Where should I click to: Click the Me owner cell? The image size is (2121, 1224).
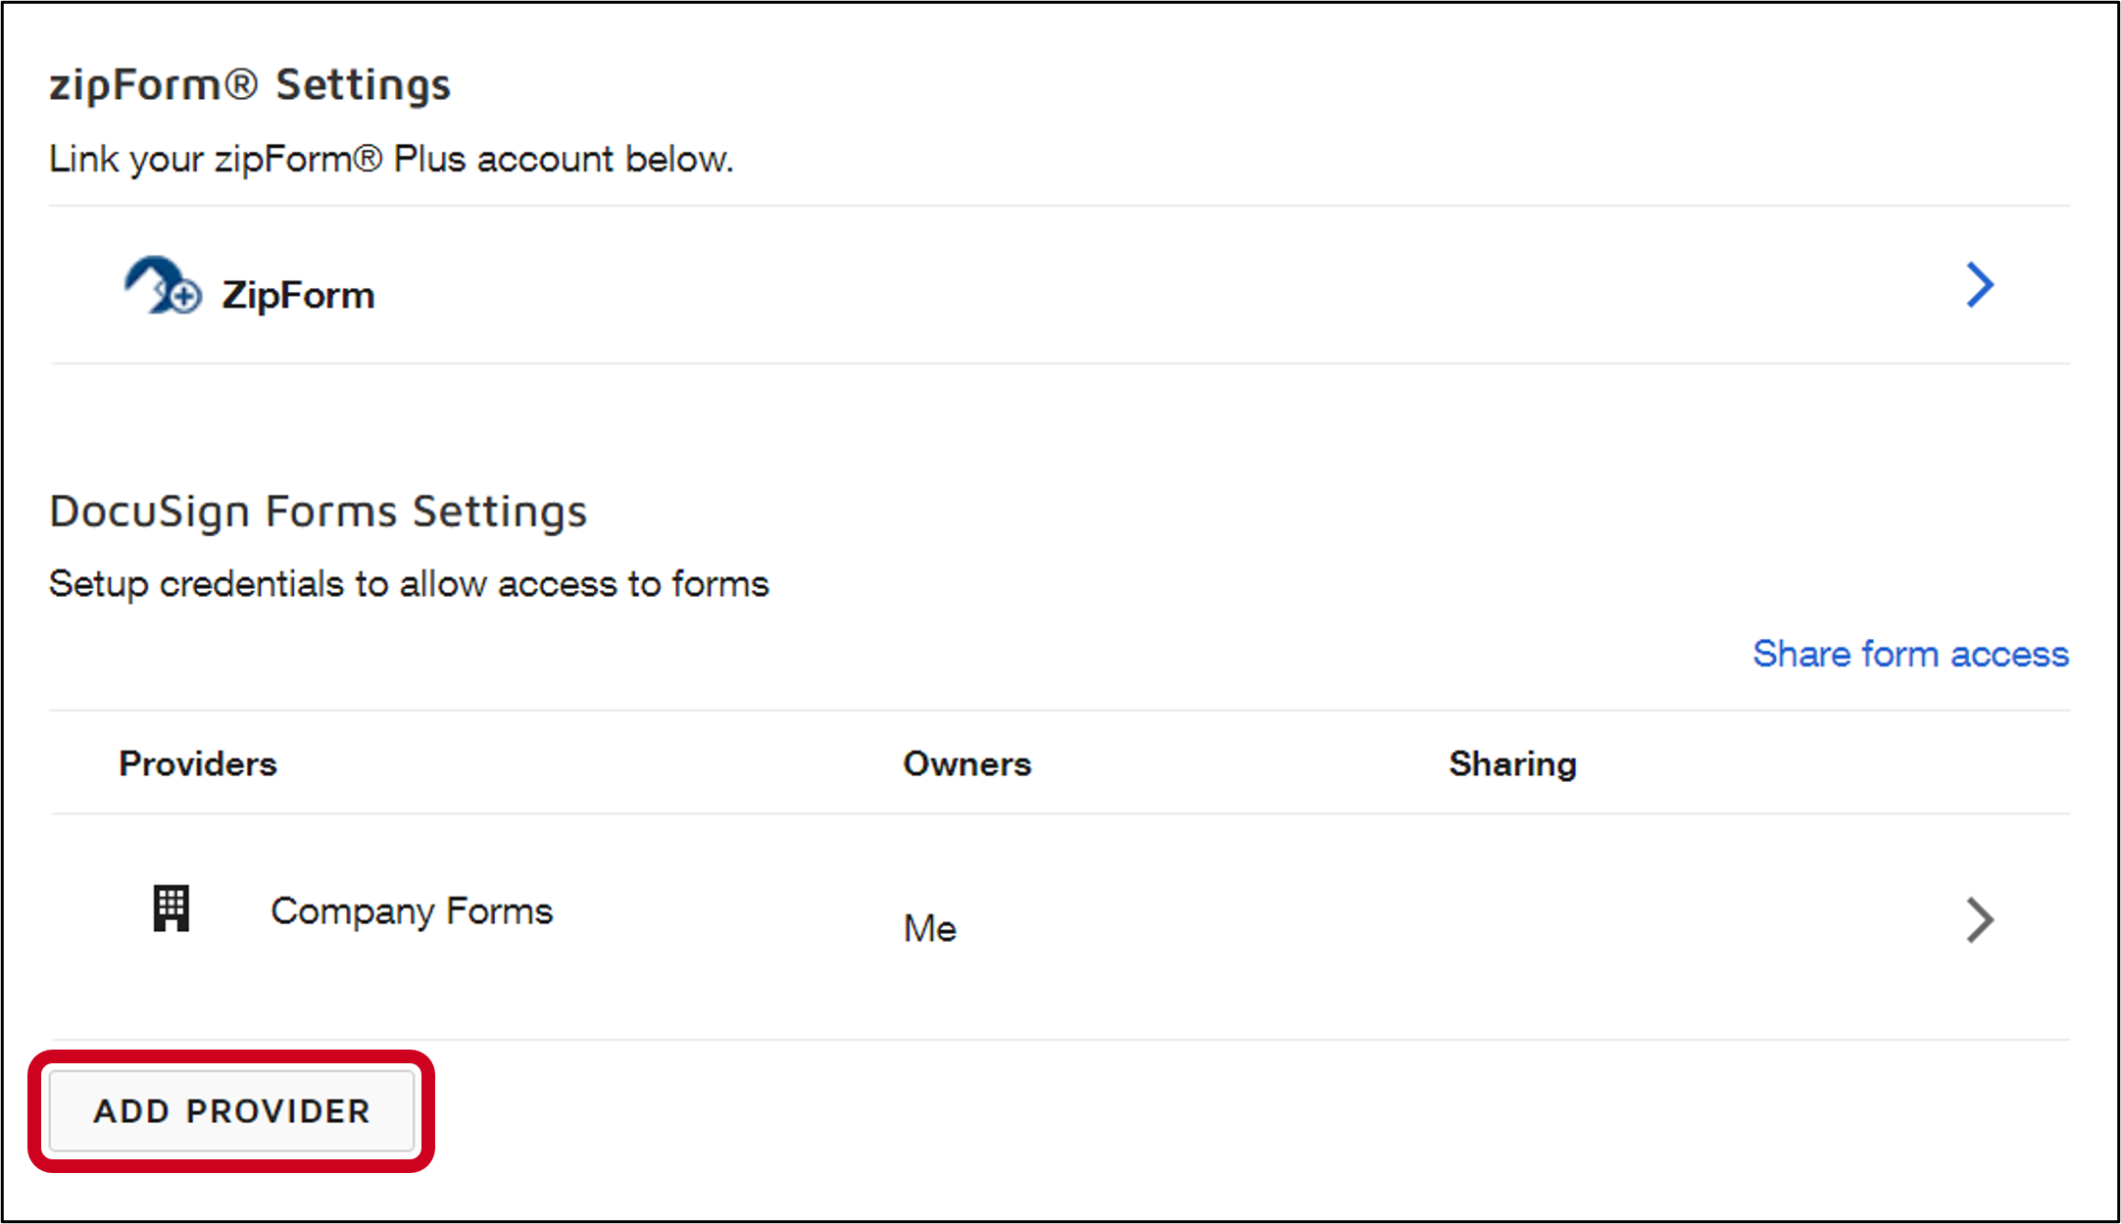point(929,928)
